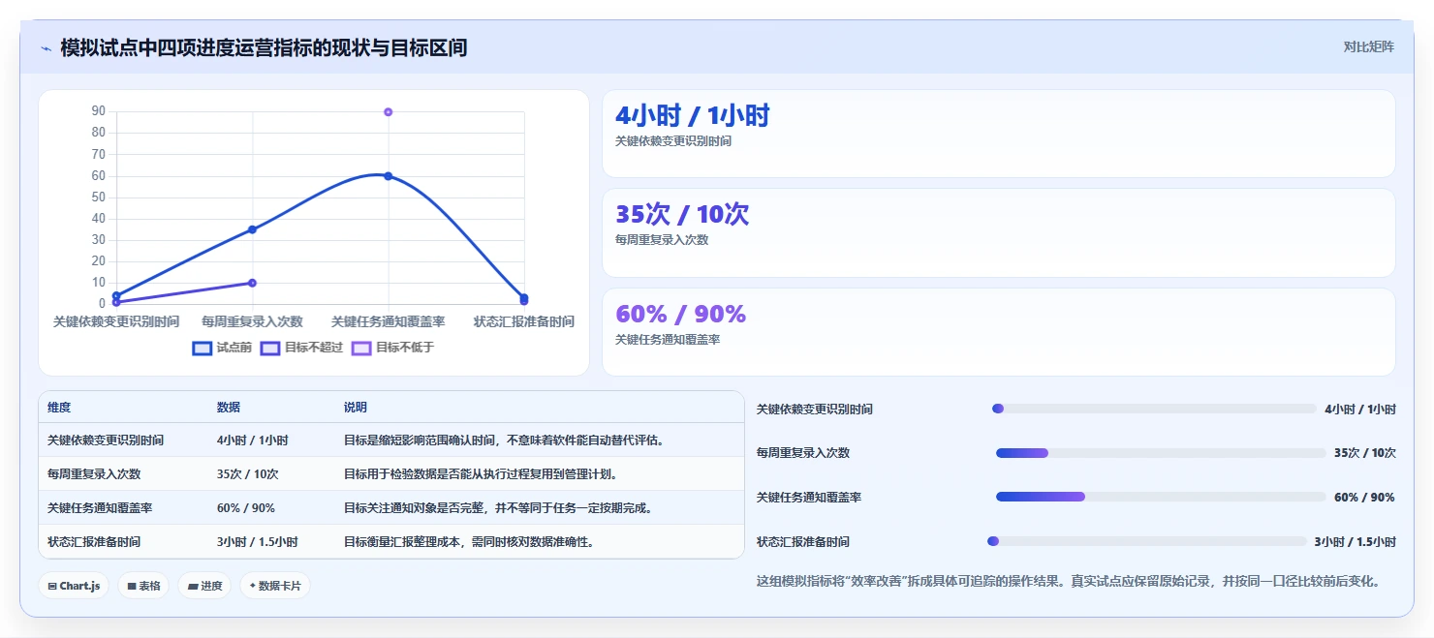
Task: Toggle the 目标不超过 legend series
Action: 301,348
